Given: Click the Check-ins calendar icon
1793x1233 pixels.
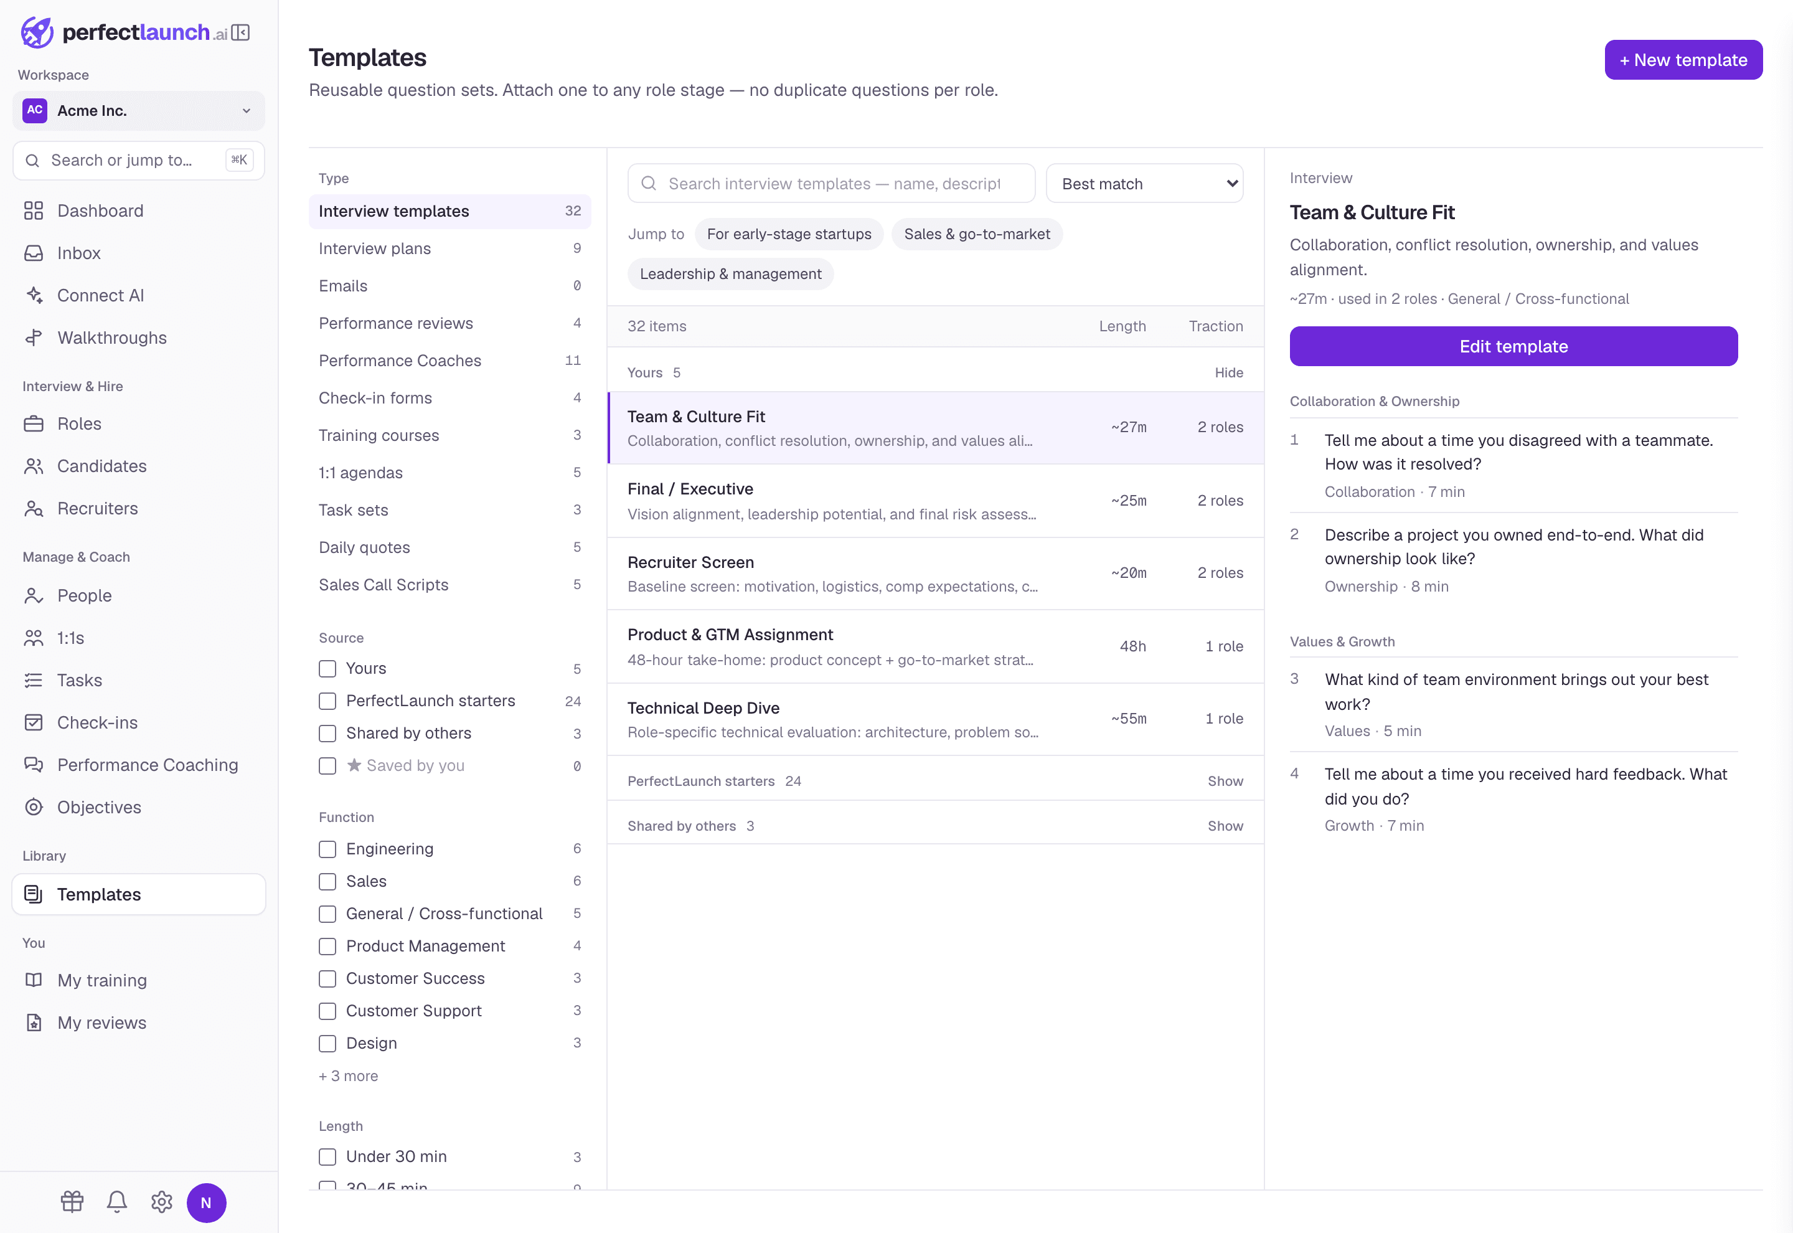Looking at the screenshot, I should click(x=33, y=722).
